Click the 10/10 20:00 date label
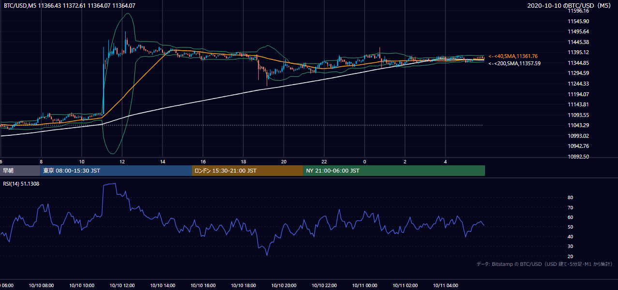 283,286
